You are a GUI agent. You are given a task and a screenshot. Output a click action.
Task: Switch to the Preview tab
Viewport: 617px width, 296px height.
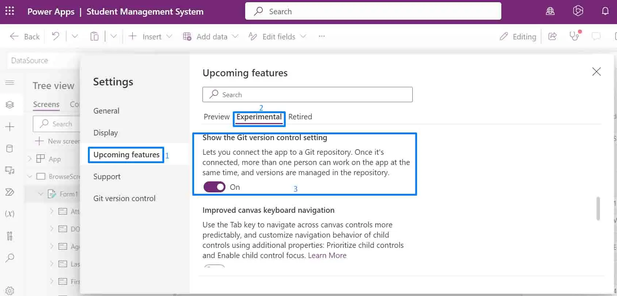216,117
